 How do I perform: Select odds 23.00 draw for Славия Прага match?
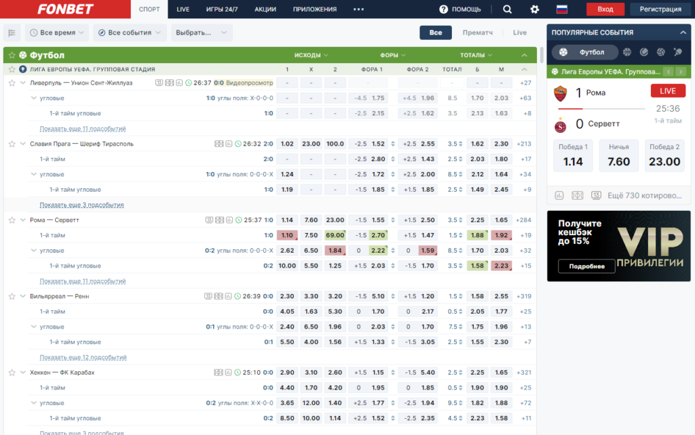(x=311, y=144)
